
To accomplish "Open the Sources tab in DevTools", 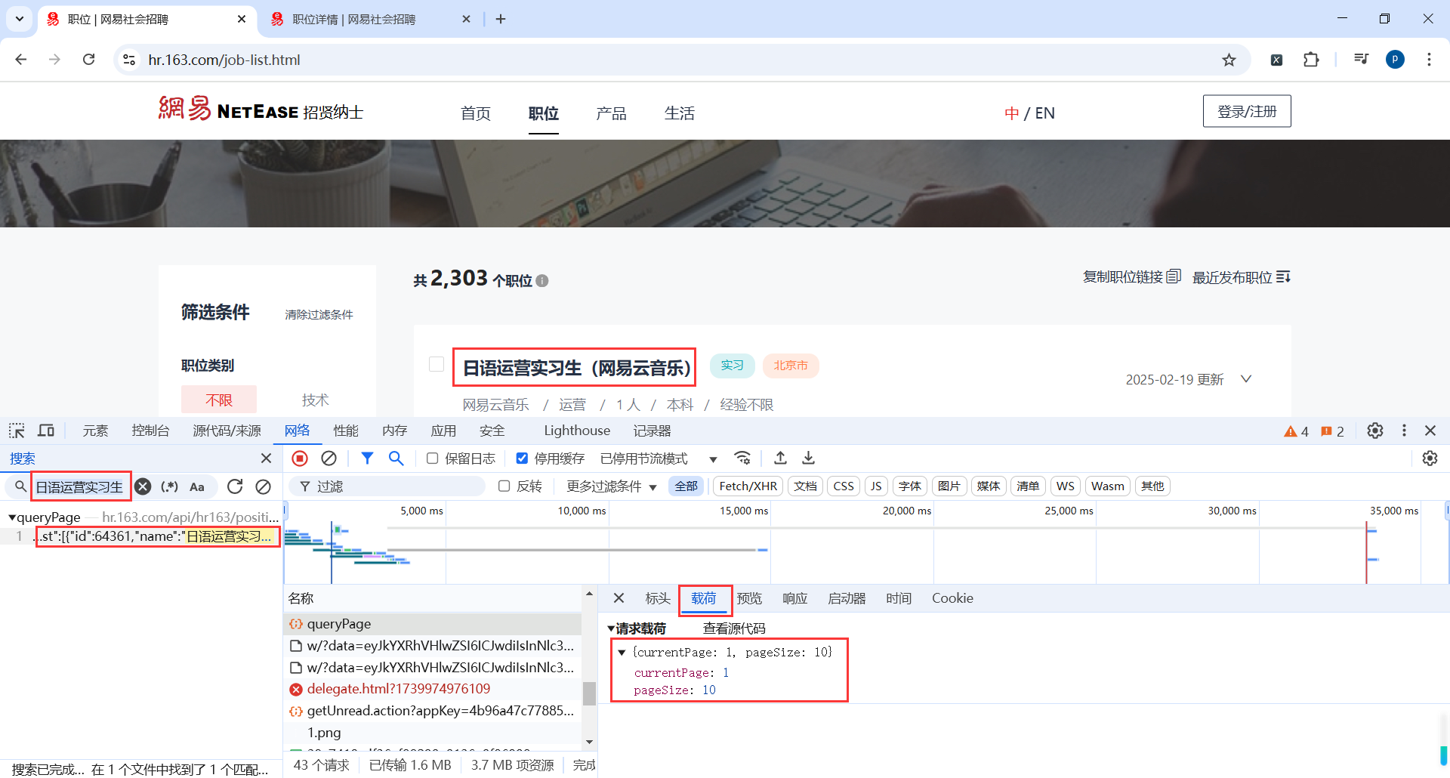I will tap(227, 431).
